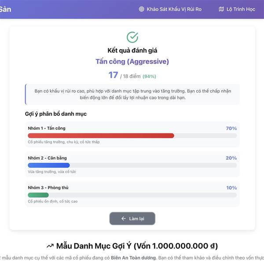
Task: Click the 70% allocation value for Nhóm 1
Action: point(231,128)
